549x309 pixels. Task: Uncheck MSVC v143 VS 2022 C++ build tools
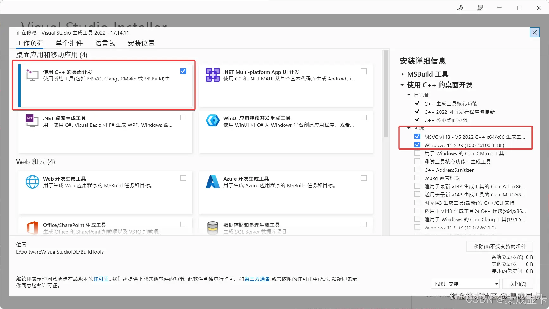(x=418, y=137)
